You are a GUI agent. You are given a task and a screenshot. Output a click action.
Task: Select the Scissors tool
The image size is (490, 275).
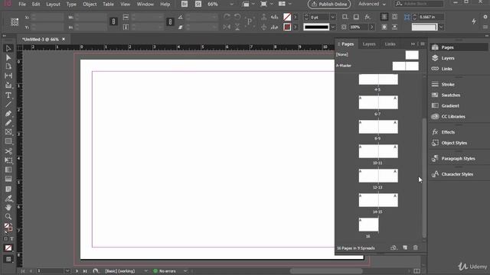(x=8, y=151)
